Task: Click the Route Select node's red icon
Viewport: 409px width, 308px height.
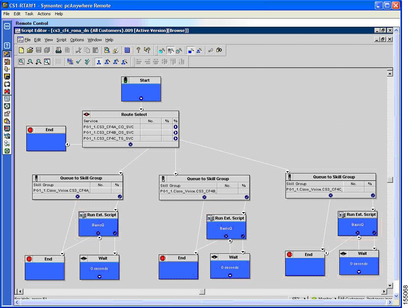Action: pos(87,114)
